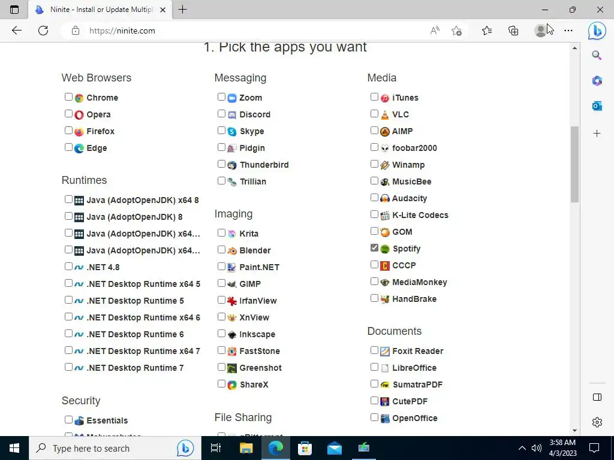Image resolution: width=614 pixels, height=460 pixels.
Task: Click the Firefox logo icon
Action: click(79, 131)
